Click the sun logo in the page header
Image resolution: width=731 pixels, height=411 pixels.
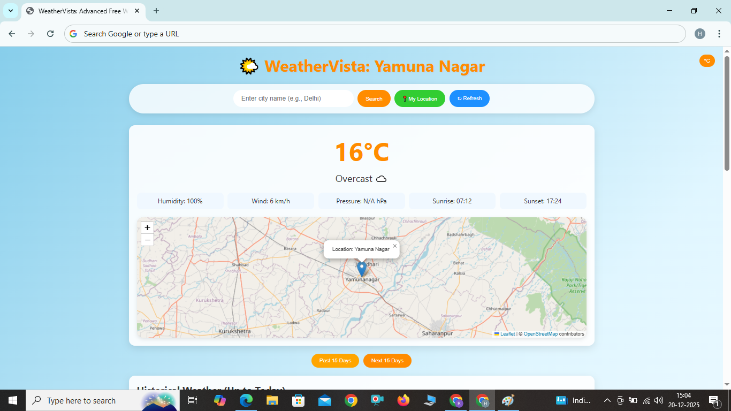(249, 65)
